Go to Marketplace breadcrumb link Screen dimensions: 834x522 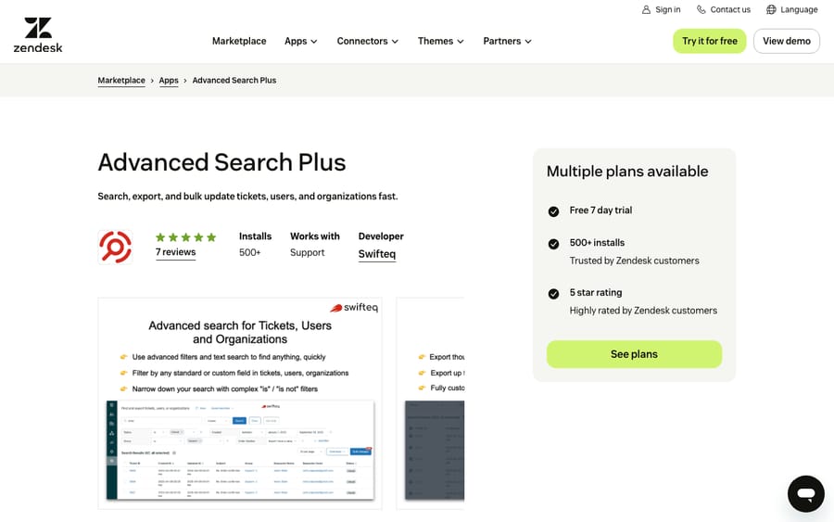coord(121,81)
